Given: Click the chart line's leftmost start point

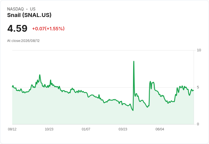Looking at the screenshot, I should pos(12,87).
